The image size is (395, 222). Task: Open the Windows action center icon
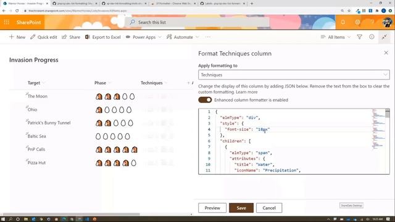point(388,219)
